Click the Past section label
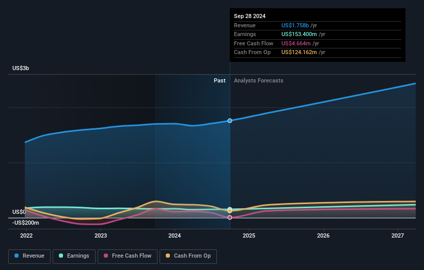This screenshot has height=270, width=424. coord(219,80)
